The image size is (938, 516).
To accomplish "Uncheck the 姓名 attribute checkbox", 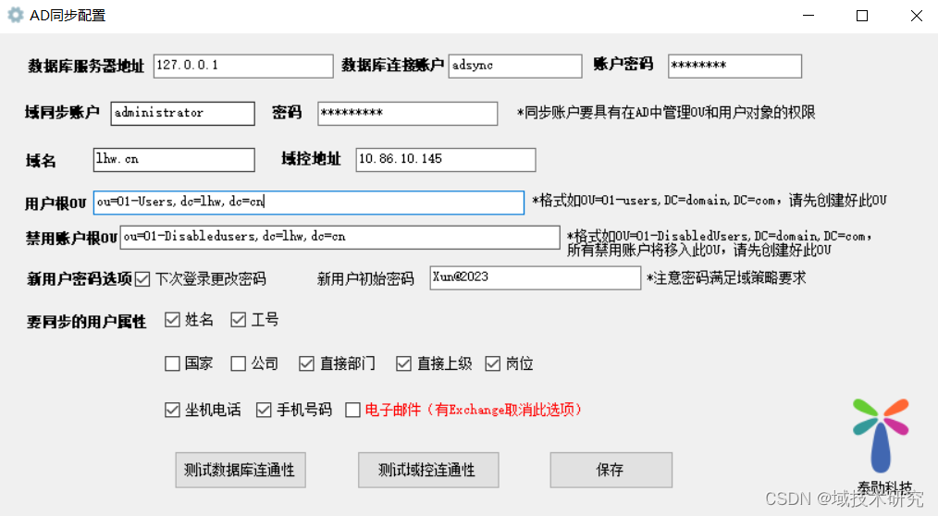I will (172, 320).
